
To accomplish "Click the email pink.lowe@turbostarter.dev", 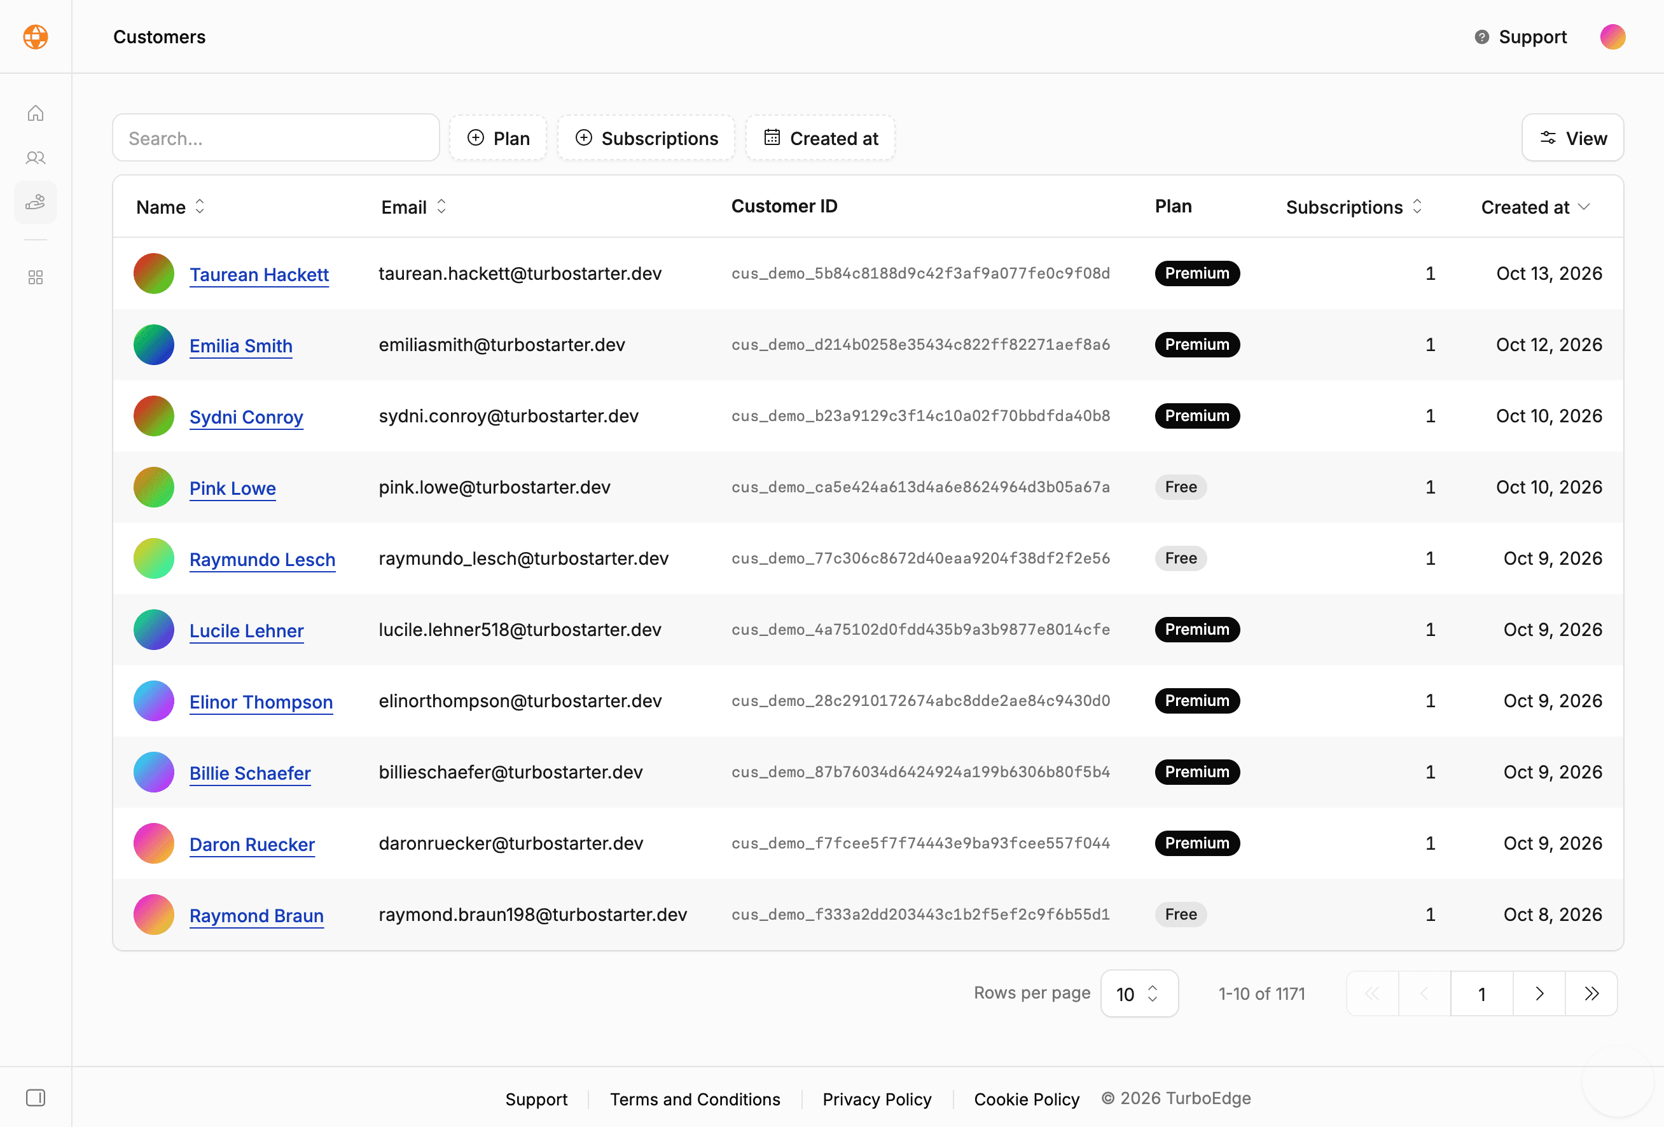I will [x=495, y=488].
